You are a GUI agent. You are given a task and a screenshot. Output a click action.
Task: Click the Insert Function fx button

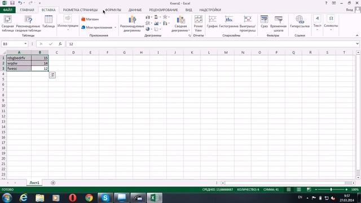(x=60, y=44)
